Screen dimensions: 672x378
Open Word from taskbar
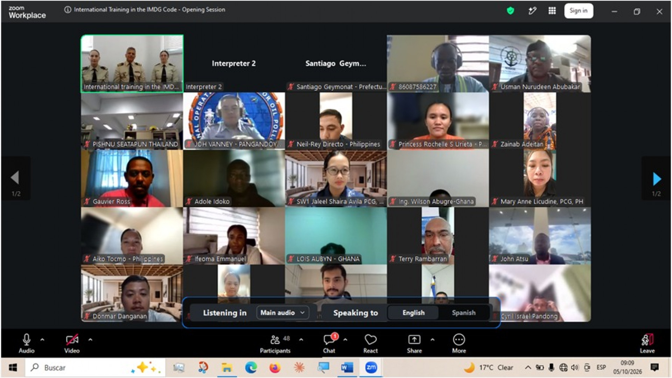click(x=347, y=367)
